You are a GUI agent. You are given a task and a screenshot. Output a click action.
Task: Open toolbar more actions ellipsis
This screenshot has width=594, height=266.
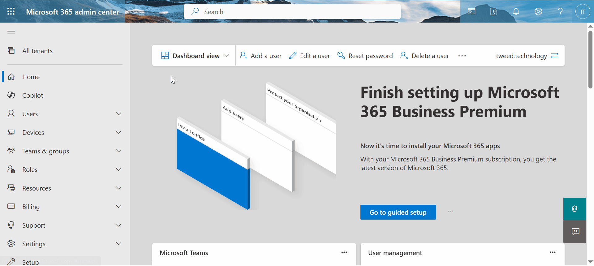point(462,56)
